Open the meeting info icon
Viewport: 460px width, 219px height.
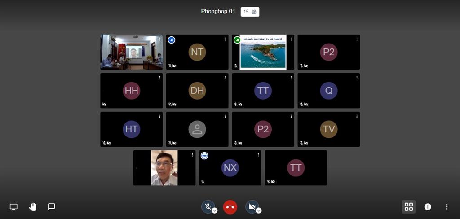click(x=428, y=207)
